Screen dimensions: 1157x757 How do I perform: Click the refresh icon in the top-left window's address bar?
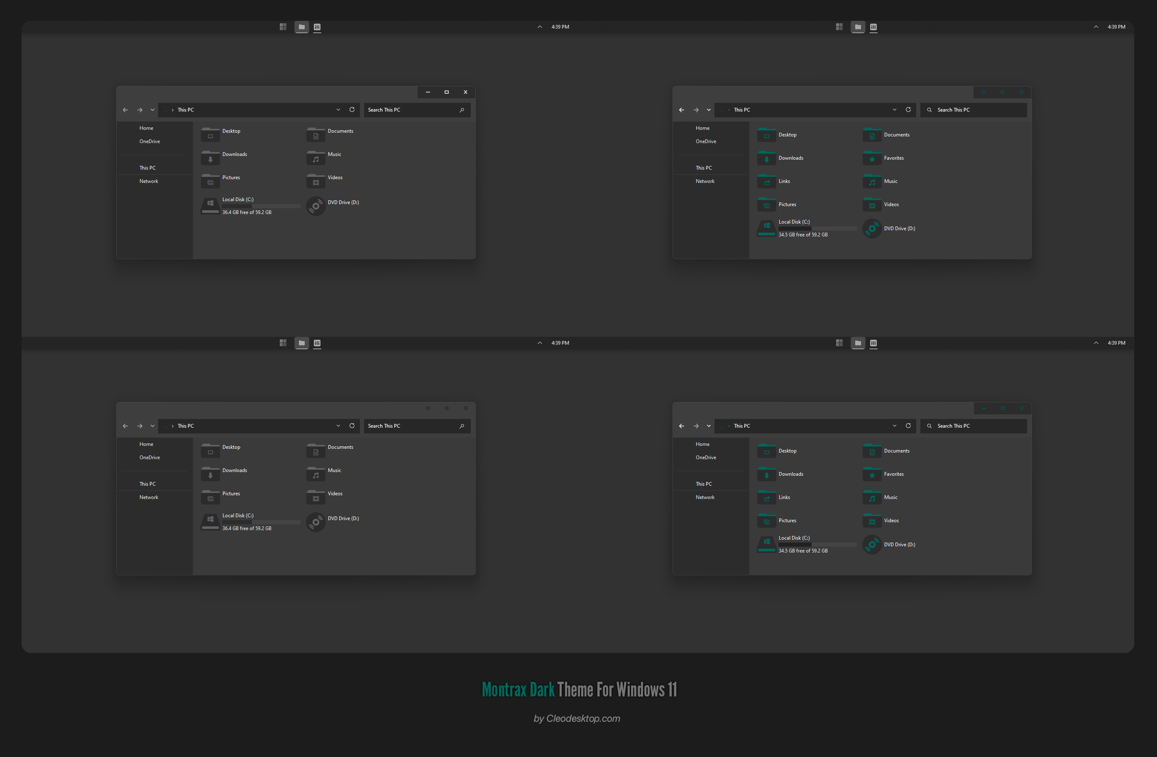pyautogui.click(x=352, y=110)
